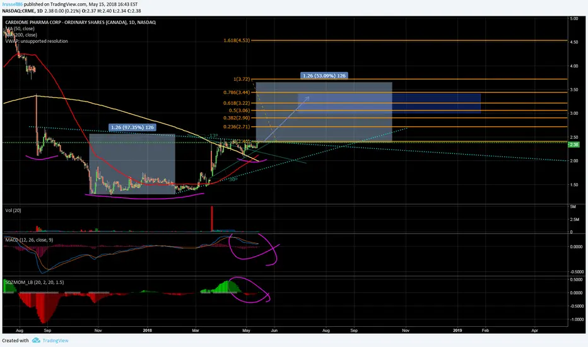Click the 0.5(3.06) Fibonacci level label
This screenshot has height=347, width=588.
tap(239, 110)
